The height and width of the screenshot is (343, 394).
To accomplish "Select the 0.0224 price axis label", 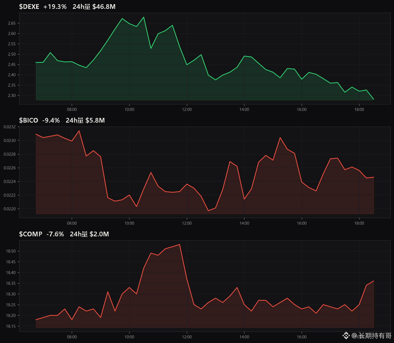I will click(x=10, y=182).
